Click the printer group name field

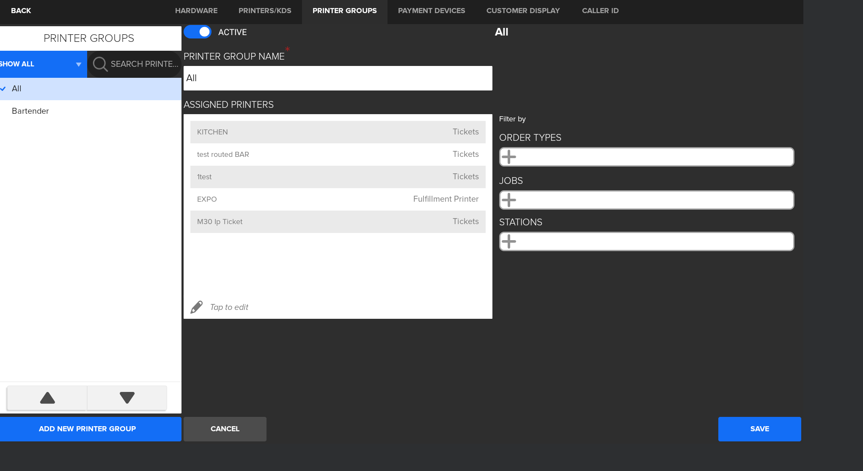click(x=338, y=78)
